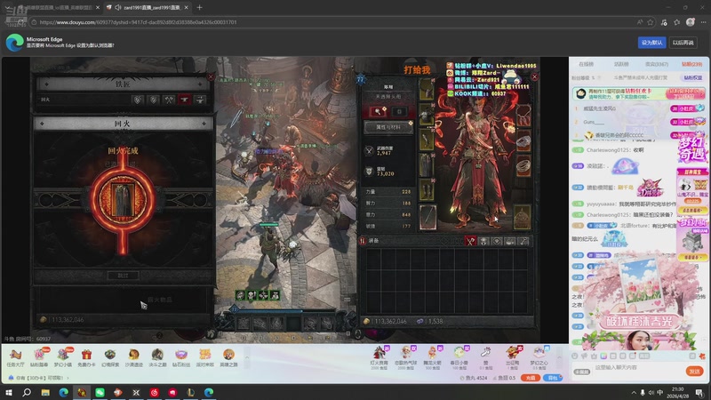
Task: Click the main weapon slot in character panel
Action: 428,218
